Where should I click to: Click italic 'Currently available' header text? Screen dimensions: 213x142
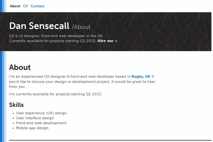point(53,41)
